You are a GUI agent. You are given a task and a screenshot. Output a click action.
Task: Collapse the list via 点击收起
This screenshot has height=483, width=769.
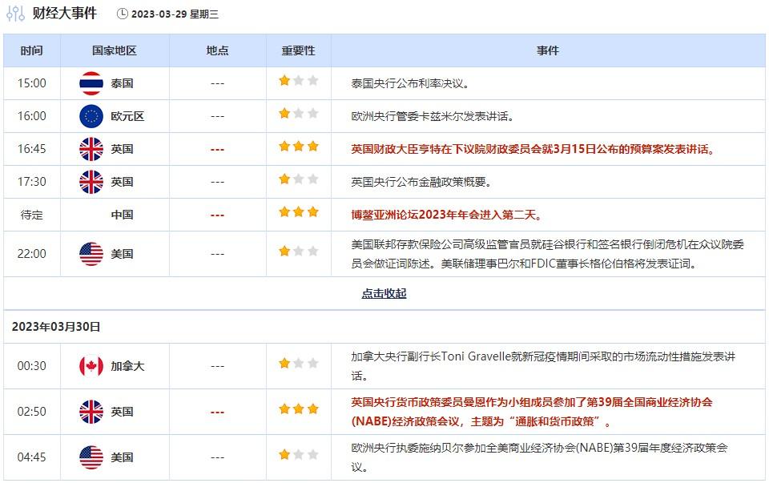384,293
